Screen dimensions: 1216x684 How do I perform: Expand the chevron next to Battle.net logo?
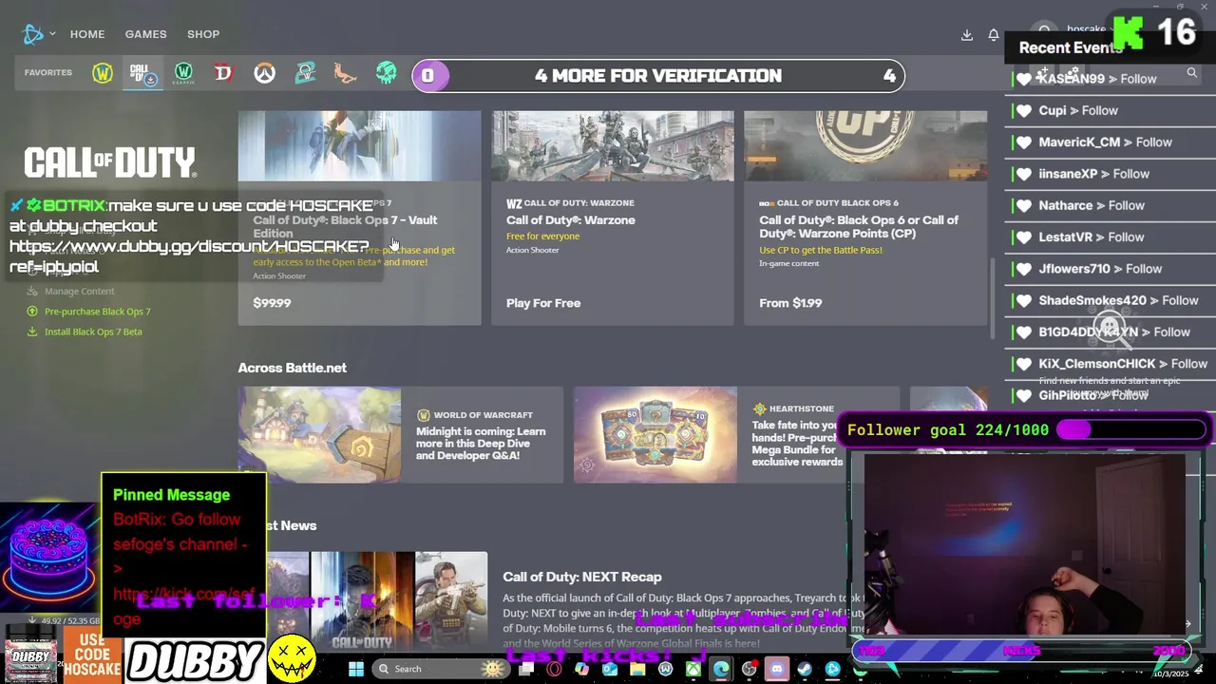tap(52, 34)
